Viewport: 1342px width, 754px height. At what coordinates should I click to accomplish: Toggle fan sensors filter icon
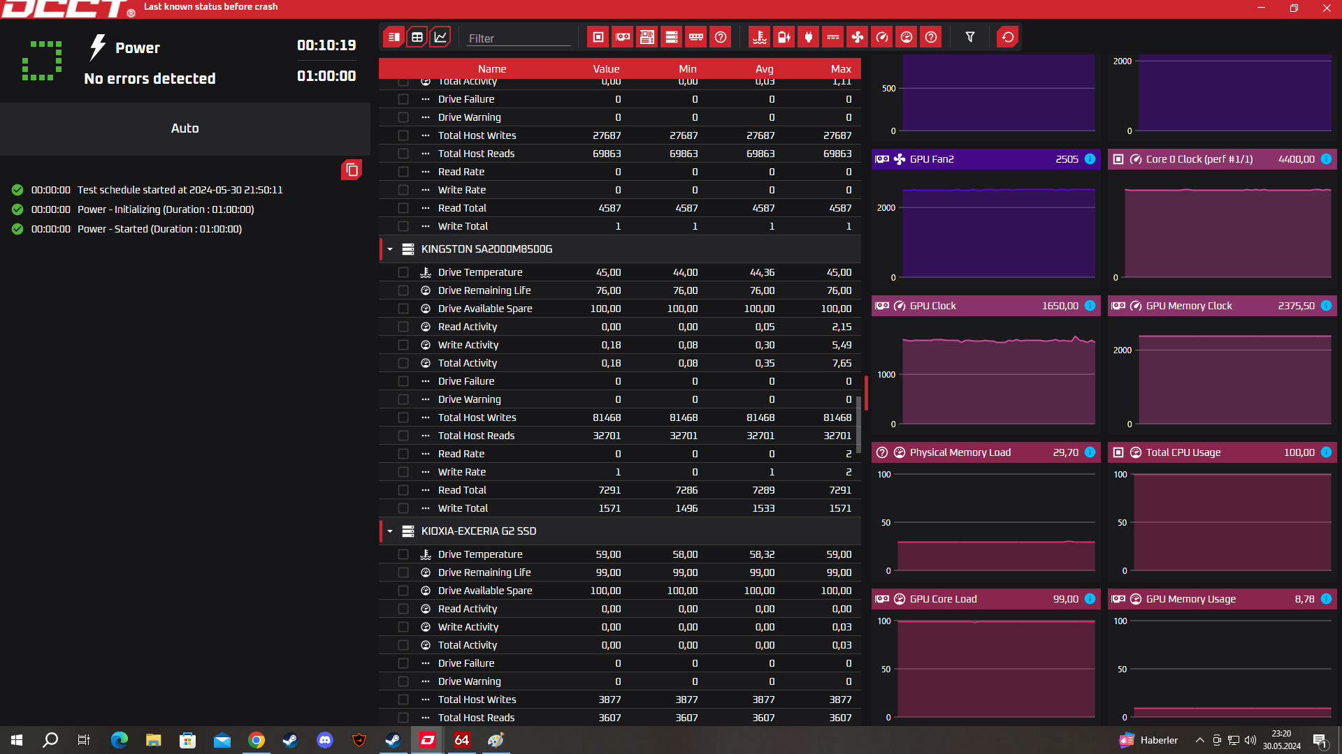858,37
